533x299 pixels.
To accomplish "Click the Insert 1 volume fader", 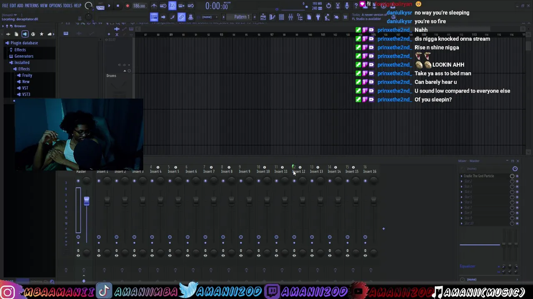I will click(107, 201).
